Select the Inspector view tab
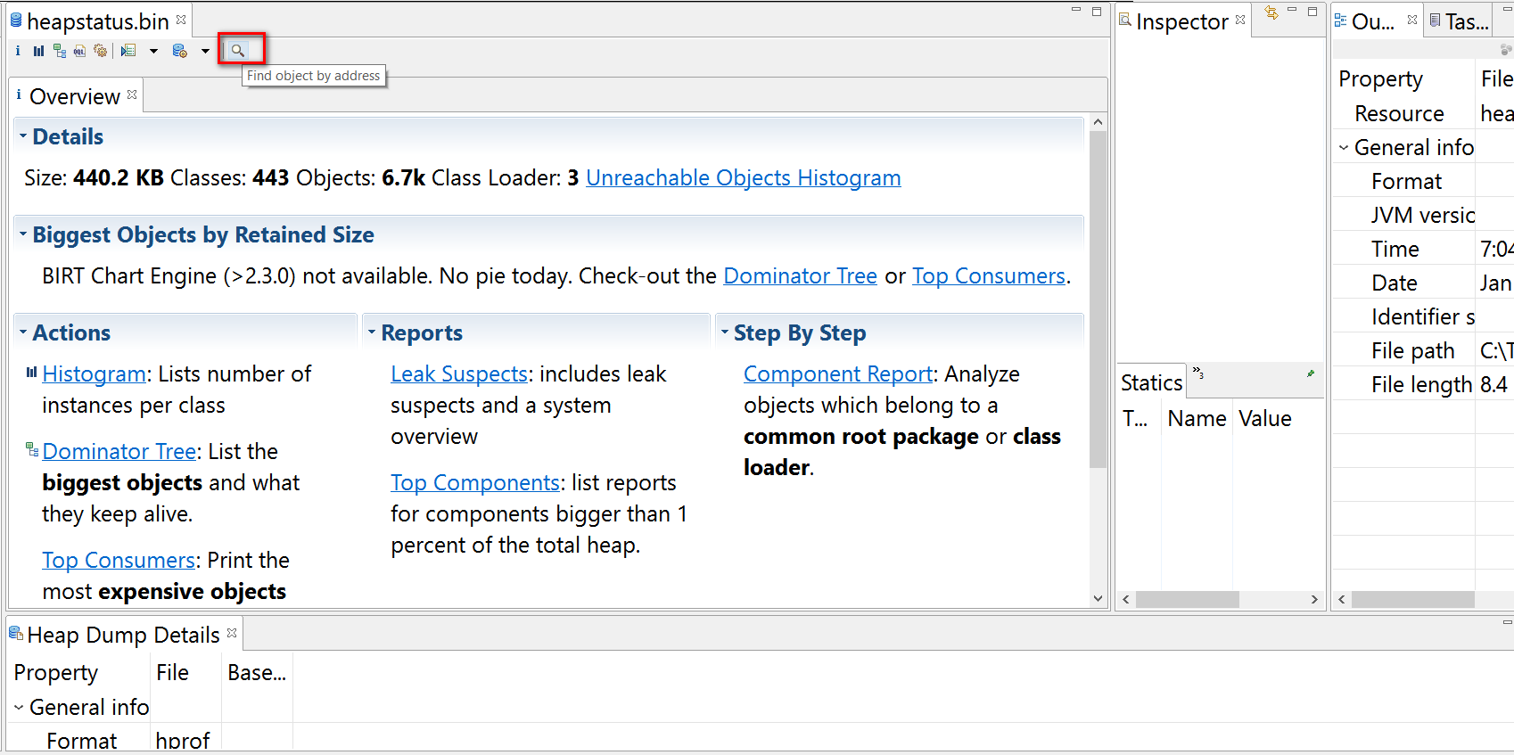 pyautogui.click(x=1181, y=21)
